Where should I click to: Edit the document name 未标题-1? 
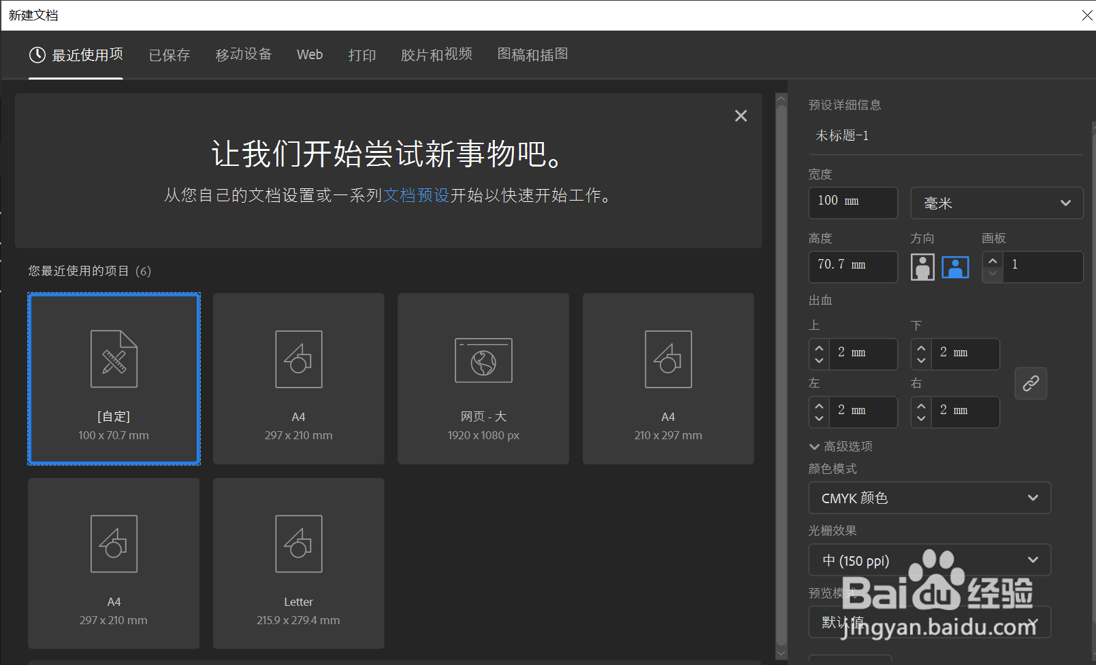(946, 136)
